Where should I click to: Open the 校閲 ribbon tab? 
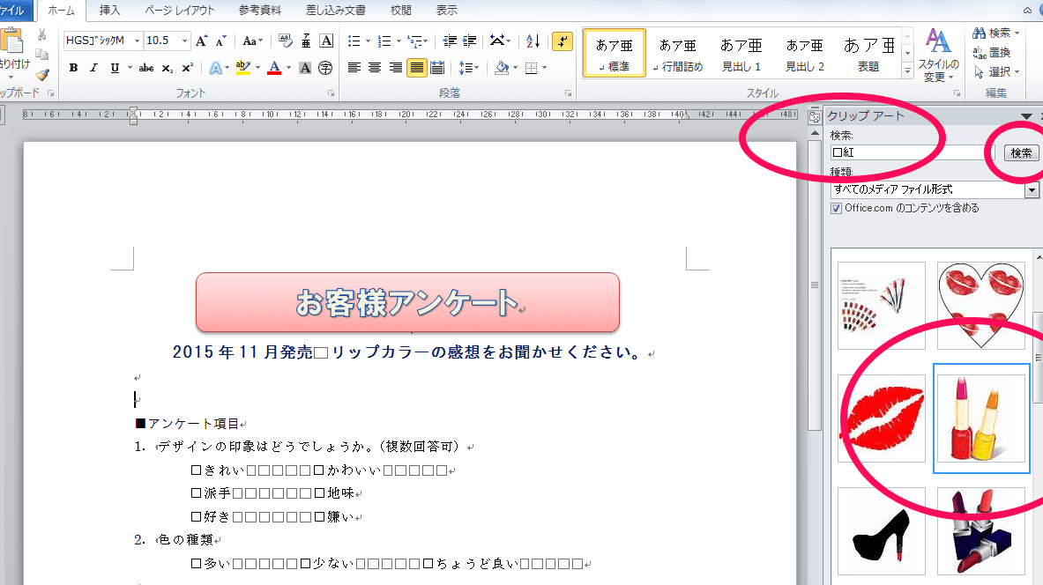pos(400,11)
